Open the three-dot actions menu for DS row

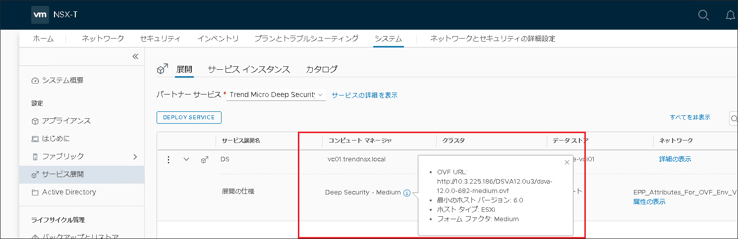(169, 159)
